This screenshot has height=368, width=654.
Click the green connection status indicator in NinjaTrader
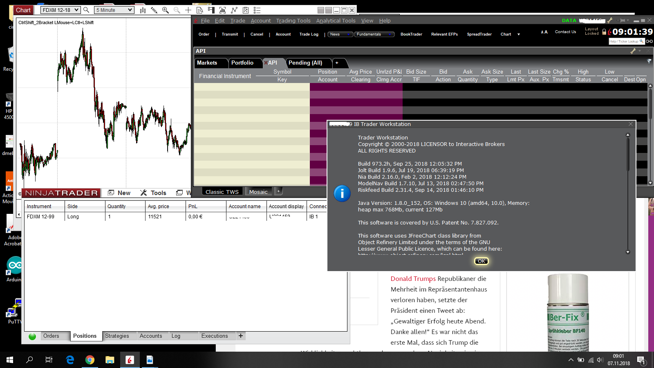click(x=32, y=336)
